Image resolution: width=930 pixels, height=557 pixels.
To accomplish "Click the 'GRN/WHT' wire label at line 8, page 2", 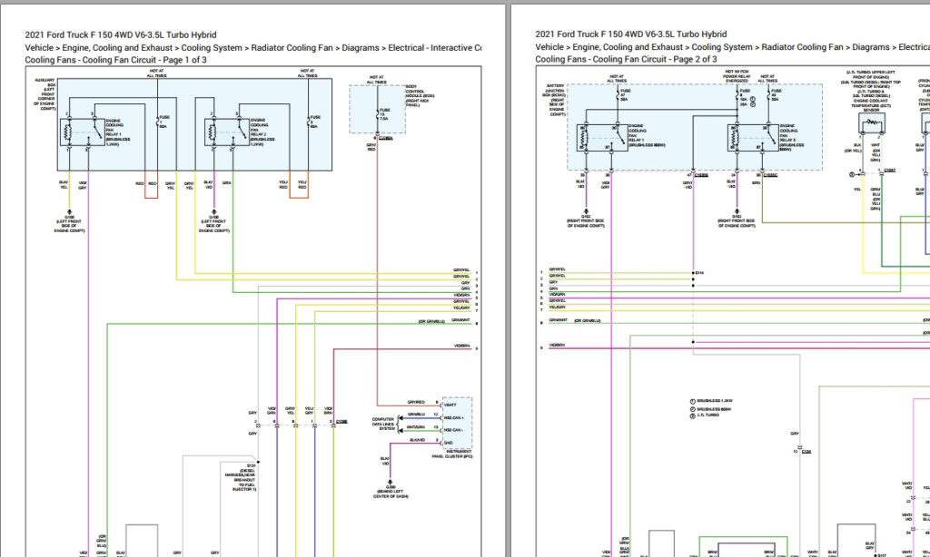I will [559, 320].
